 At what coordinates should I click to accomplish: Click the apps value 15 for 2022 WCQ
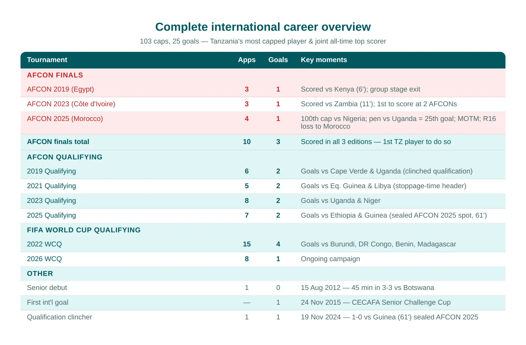(x=247, y=244)
